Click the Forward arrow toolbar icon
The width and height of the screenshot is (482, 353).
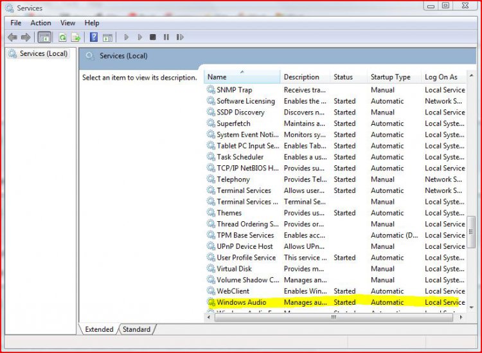click(x=26, y=37)
